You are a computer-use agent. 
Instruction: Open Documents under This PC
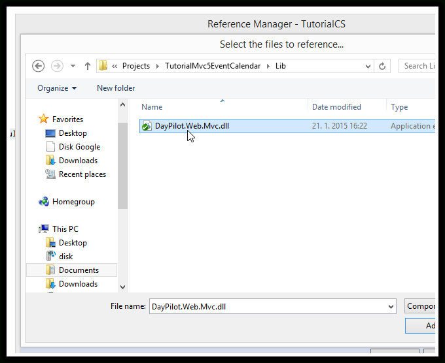79,270
